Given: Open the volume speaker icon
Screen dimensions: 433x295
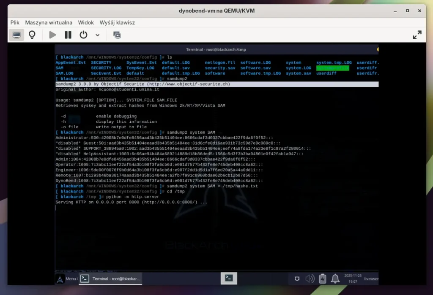Looking at the screenshot, I should [x=310, y=279].
